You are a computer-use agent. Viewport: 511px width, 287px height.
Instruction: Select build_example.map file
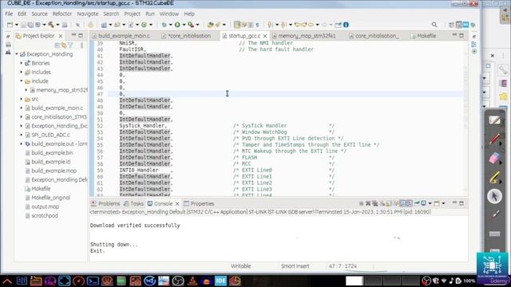[50, 171]
